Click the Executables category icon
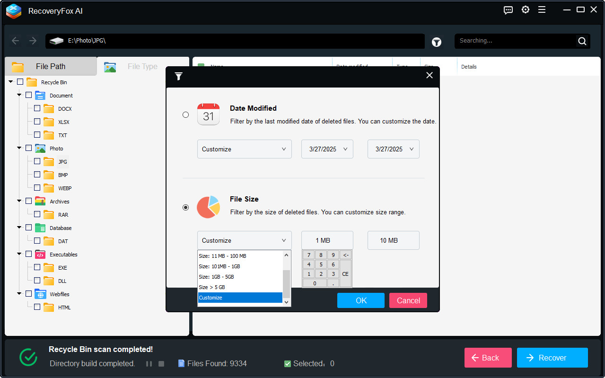Screen dimensions: 605x378 point(40,254)
